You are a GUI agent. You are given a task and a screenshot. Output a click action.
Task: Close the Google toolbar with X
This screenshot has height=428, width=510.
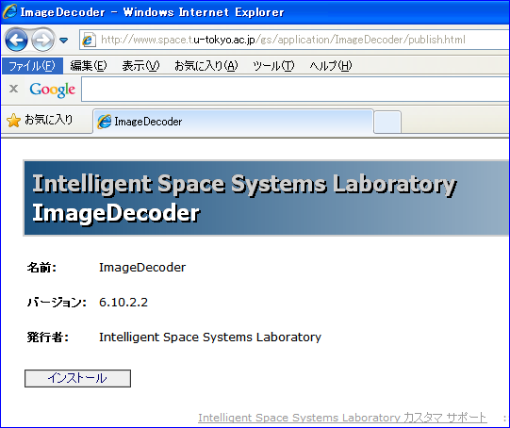(13, 89)
